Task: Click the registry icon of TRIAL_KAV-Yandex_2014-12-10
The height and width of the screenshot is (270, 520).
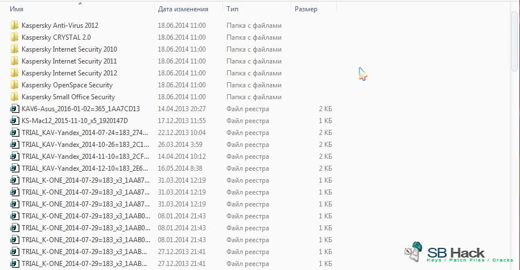Action: [x=15, y=168]
